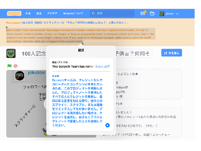Screen dimensions: 201x151
Task: Open the messages envelope icon
Action: pyautogui.click(x=143, y=13)
